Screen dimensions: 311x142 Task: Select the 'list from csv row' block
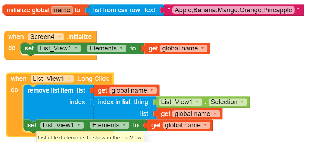[x=117, y=10]
